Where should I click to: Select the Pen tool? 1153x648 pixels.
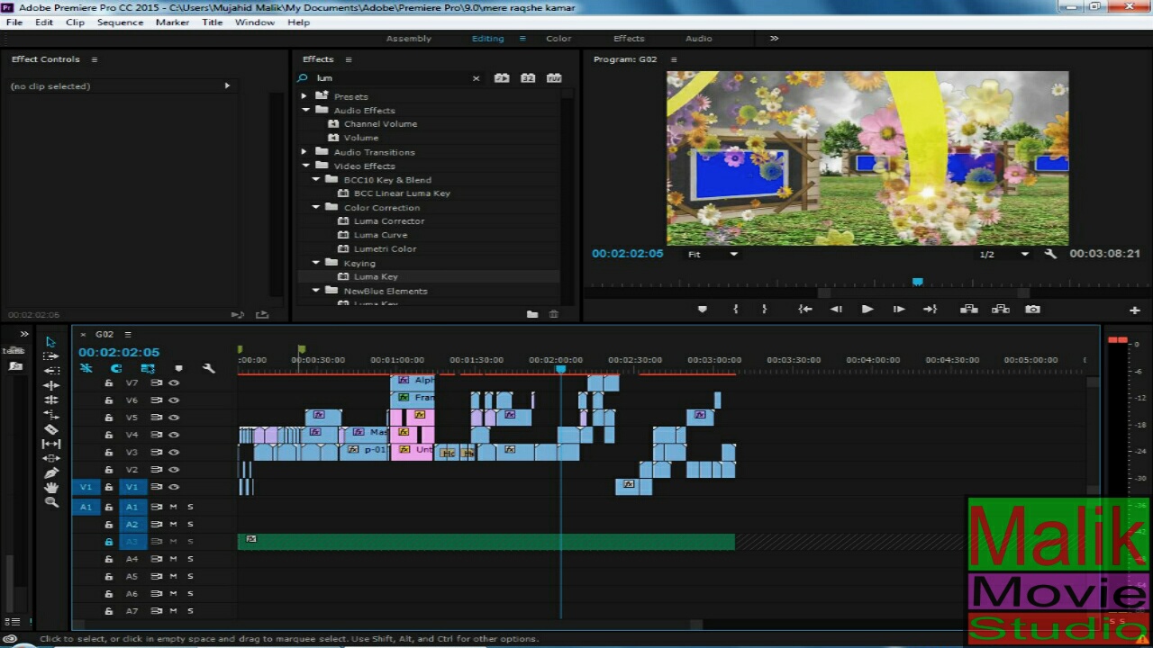point(51,472)
